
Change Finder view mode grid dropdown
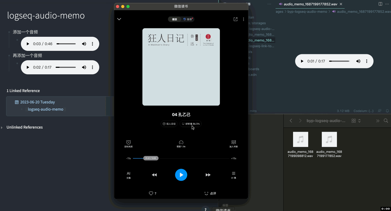pos(356,121)
